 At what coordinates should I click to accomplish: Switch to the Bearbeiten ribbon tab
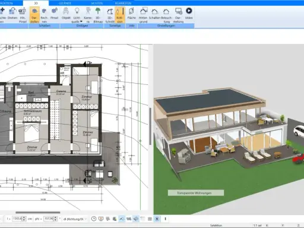pos(123,3)
